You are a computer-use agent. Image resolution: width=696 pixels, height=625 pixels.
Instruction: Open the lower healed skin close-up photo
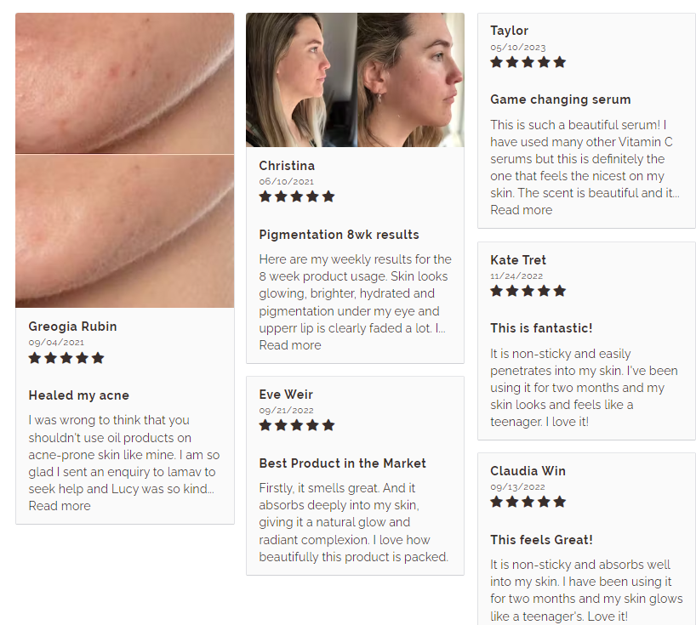tap(125, 231)
